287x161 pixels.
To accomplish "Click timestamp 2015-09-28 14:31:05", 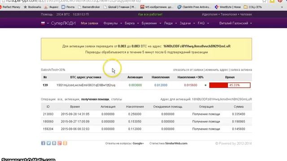I will 75,114.
